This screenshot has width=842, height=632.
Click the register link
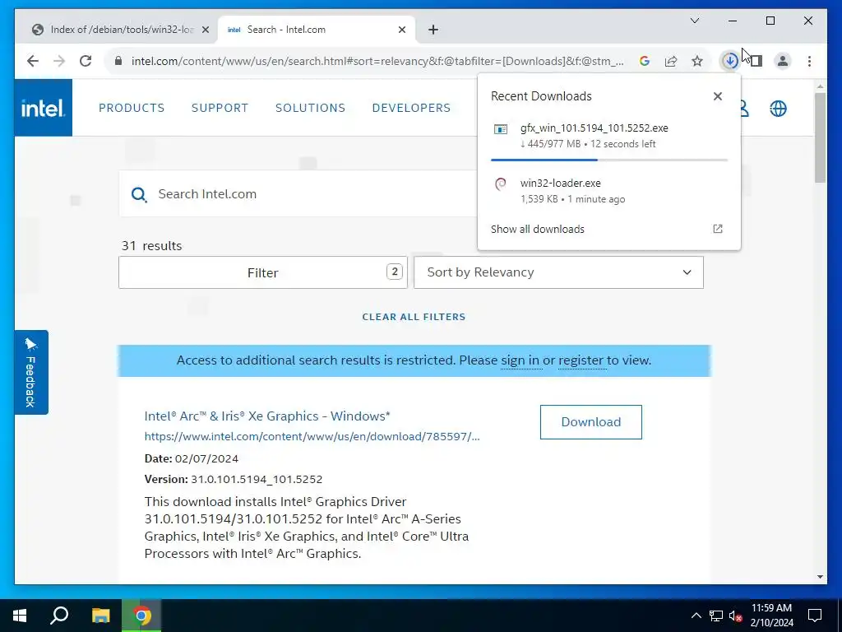point(581,360)
